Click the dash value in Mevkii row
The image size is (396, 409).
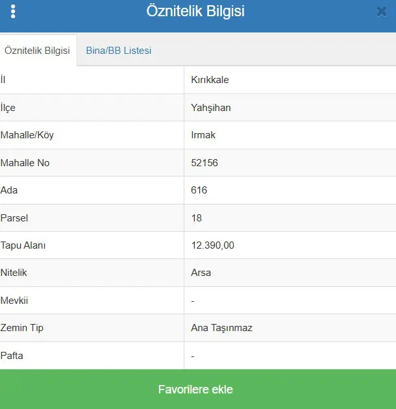[193, 301]
